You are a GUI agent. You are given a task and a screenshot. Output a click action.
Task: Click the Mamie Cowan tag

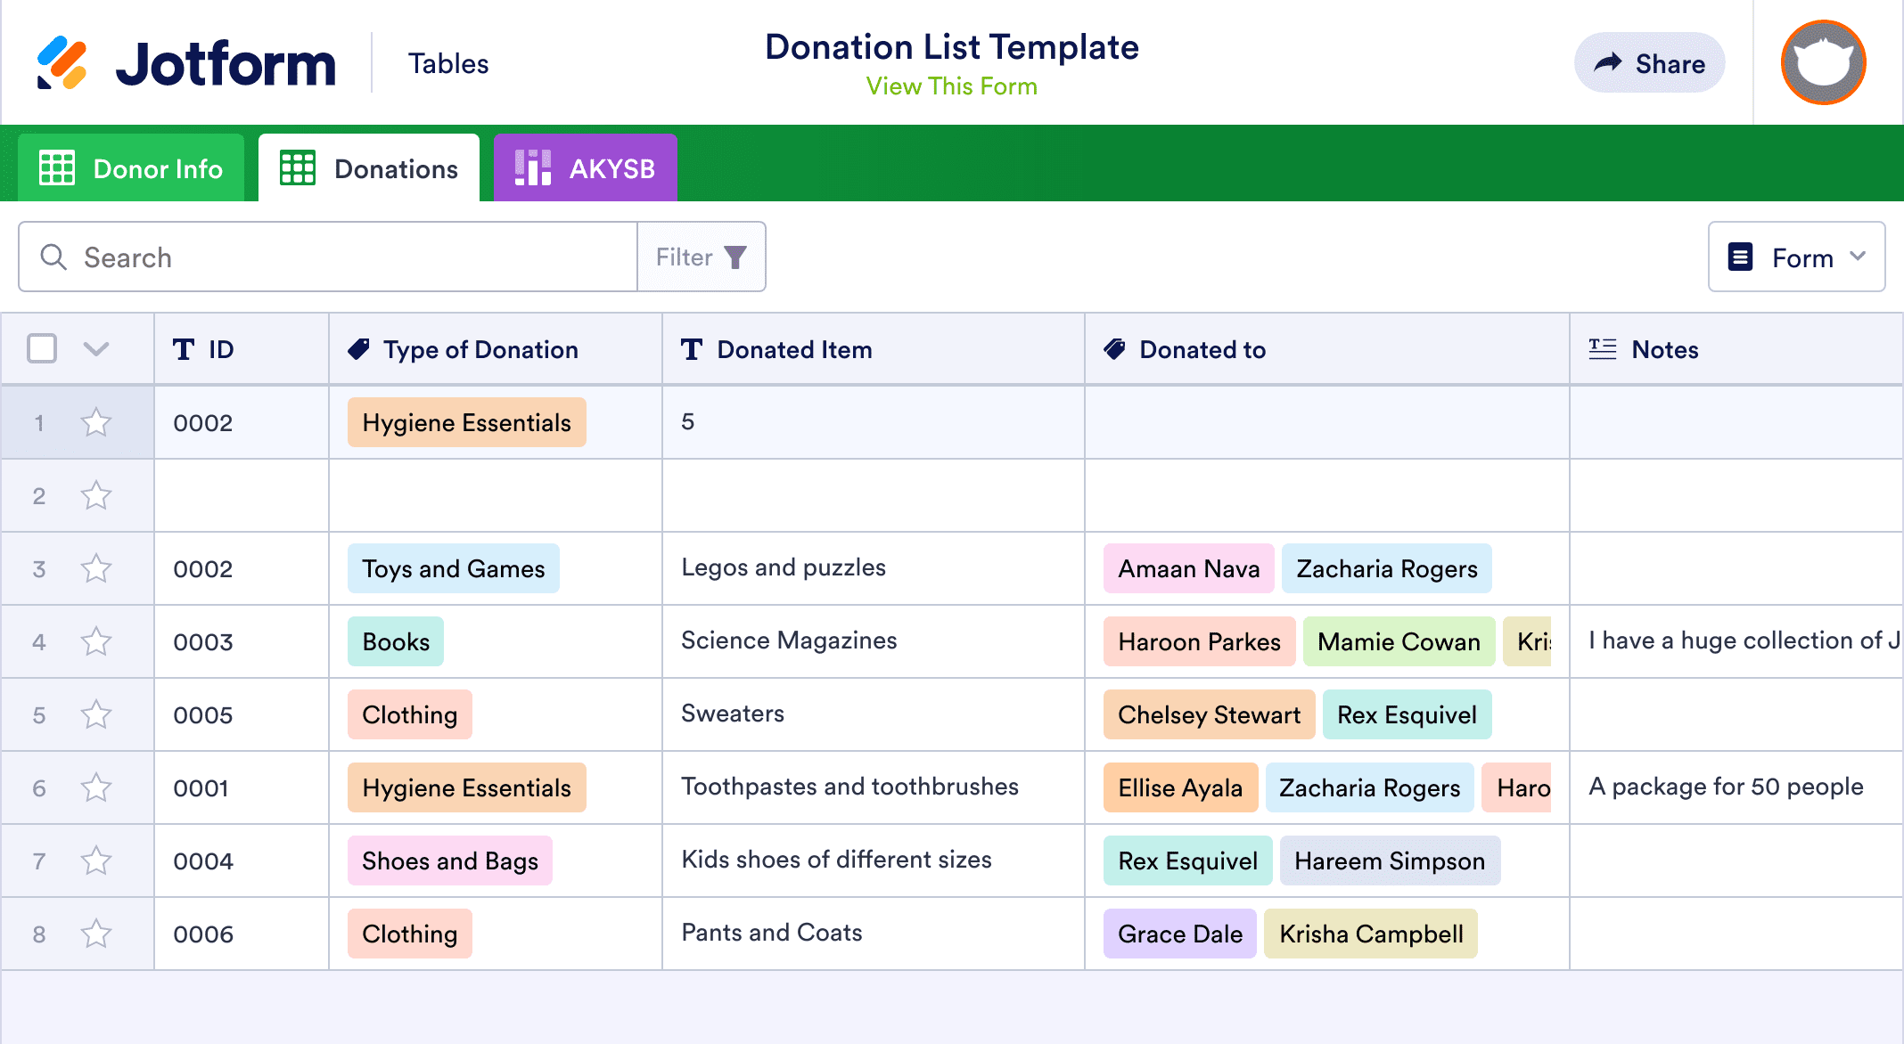1399,641
